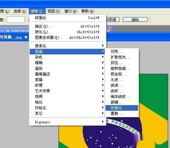Select 旋转扭曲... distort filter
This screenshot has height=148, width=170.
pos(122,69)
